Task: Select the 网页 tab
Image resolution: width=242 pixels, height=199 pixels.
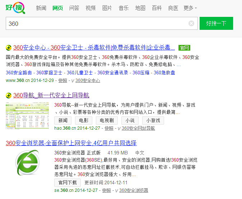Action: coord(57,8)
